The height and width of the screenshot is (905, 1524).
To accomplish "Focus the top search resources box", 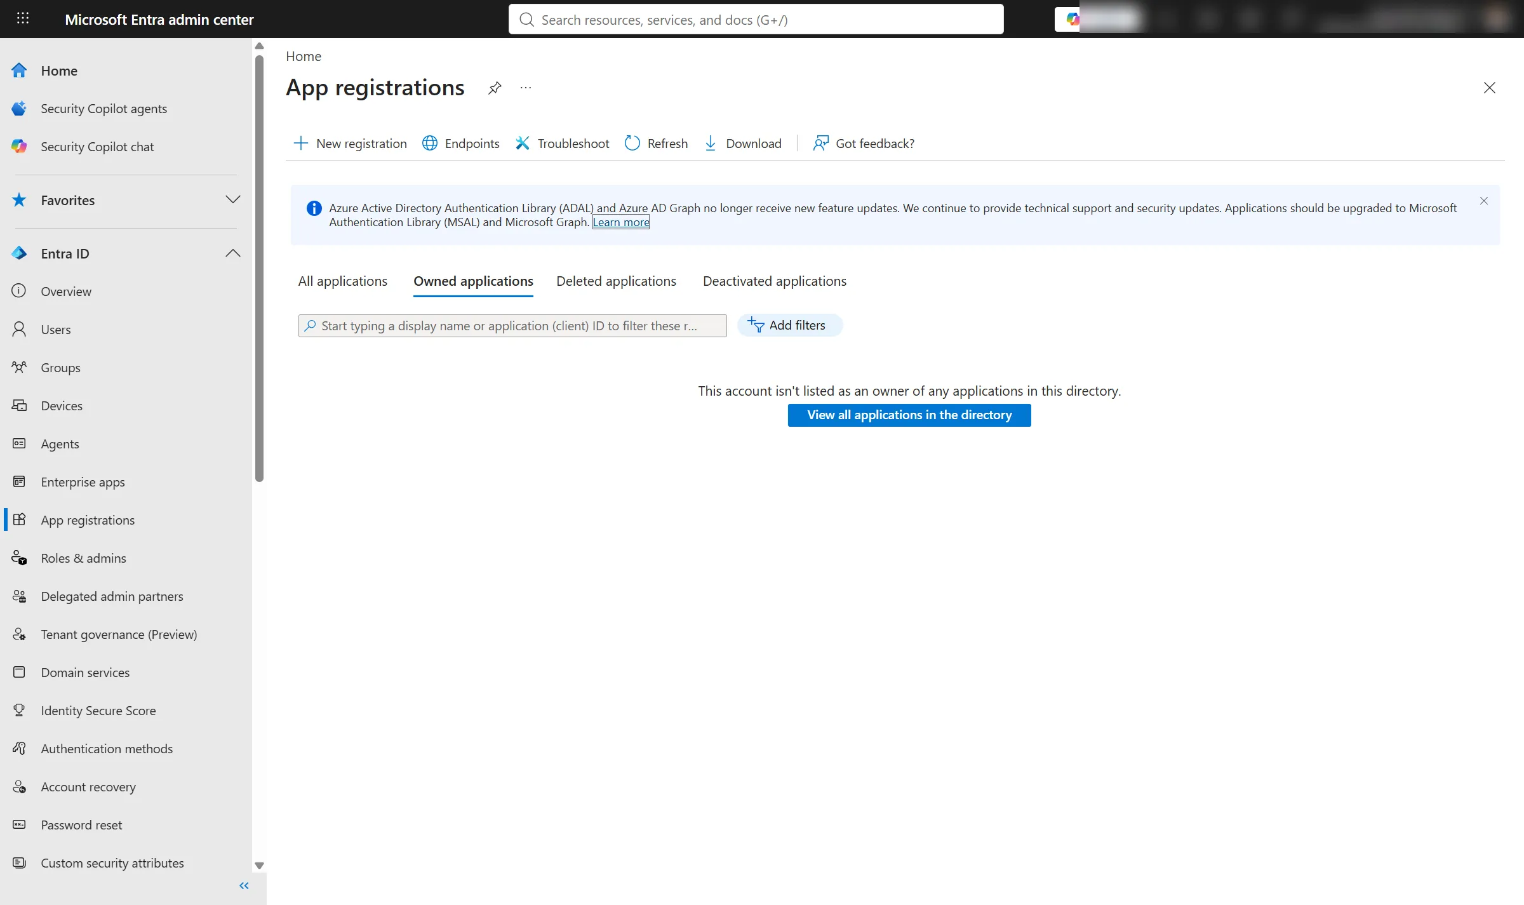I will [756, 20].
